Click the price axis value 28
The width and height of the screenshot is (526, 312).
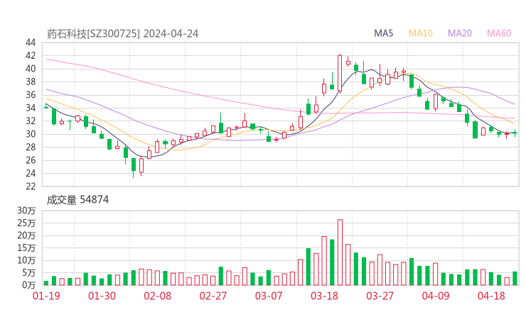tap(31, 147)
